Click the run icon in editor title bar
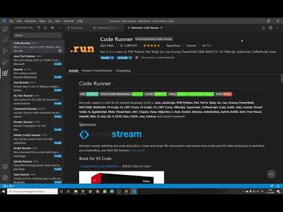The height and width of the screenshot is (212, 283). point(264,28)
